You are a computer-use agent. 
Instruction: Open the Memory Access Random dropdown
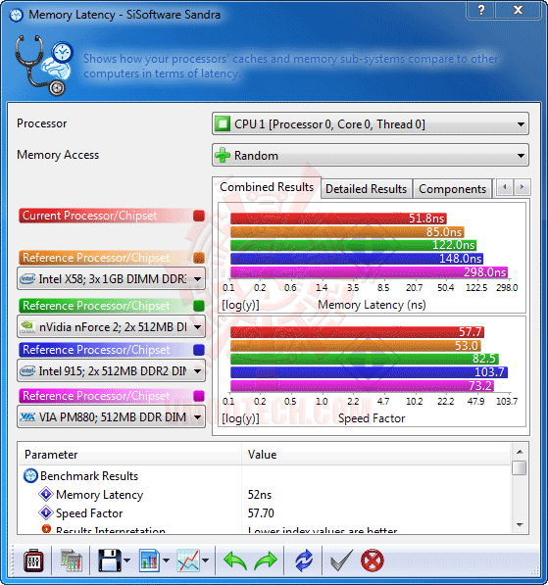(371, 155)
